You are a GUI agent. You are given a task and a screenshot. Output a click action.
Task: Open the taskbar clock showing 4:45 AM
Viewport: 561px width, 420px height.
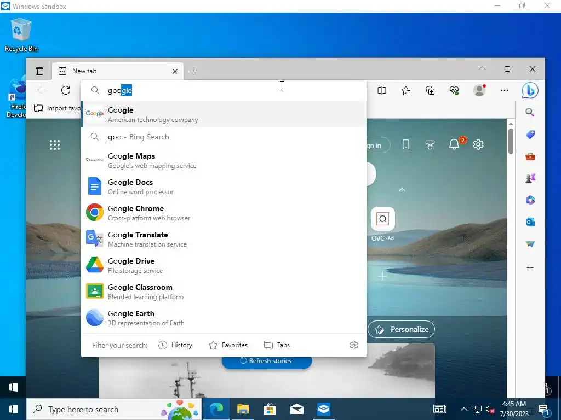pyautogui.click(x=514, y=409)
